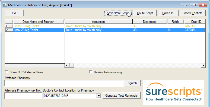Exit the Medications History window
This screenshot has width=210, height=107.
(x=14, y=13)
